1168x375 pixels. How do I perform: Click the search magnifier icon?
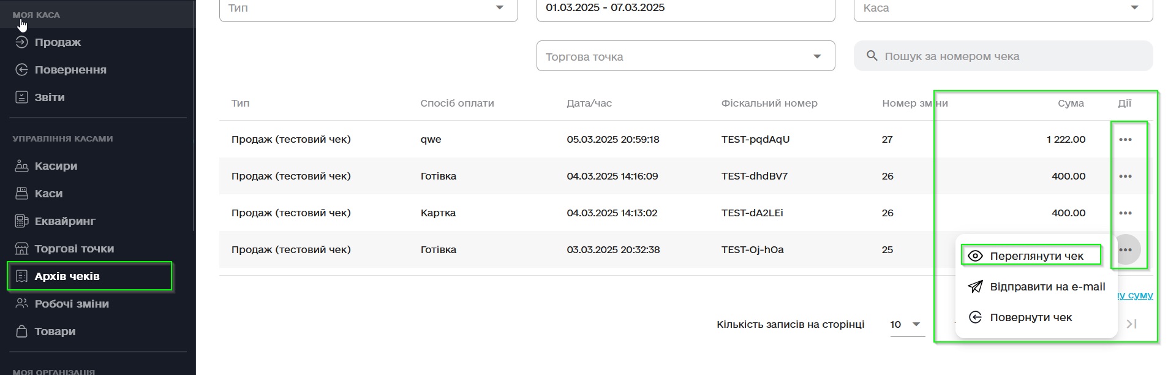[x=872, y=56]
